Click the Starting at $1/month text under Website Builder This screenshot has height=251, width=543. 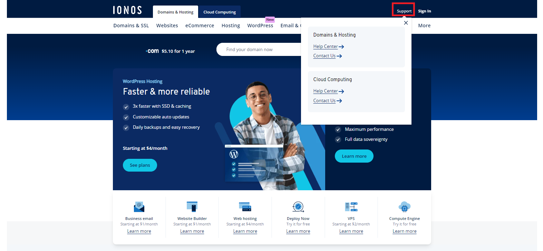pos(192,224)
